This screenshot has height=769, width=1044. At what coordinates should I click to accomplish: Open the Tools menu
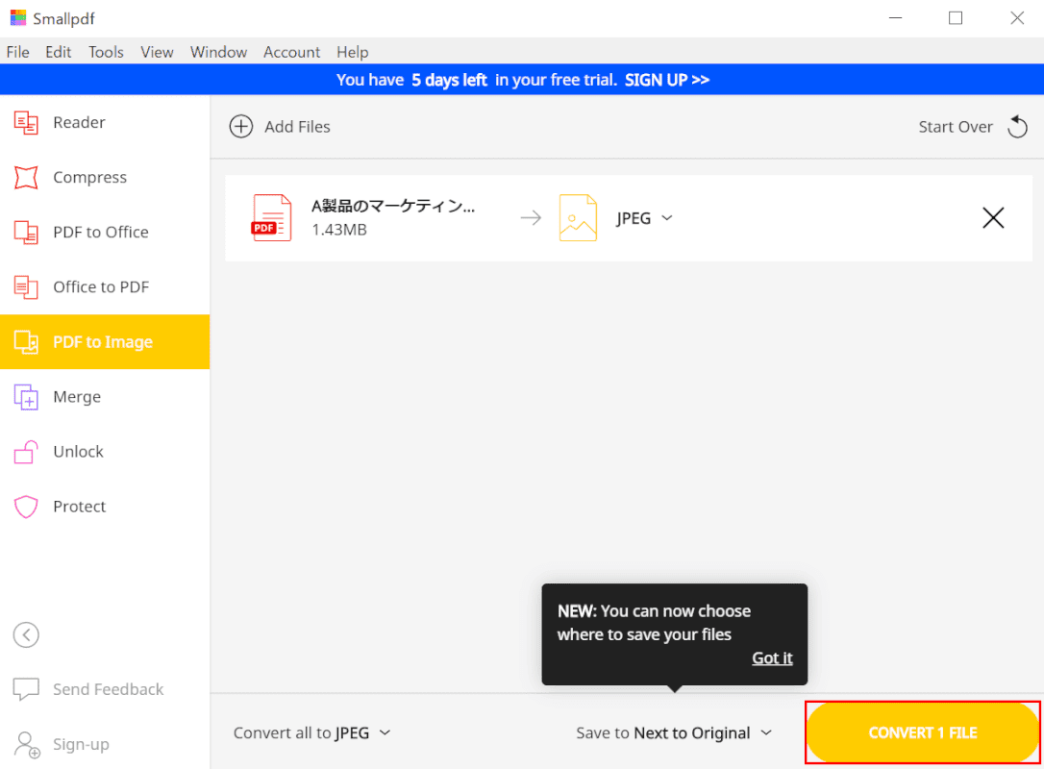pyautogui.click(x=106, y=52)
